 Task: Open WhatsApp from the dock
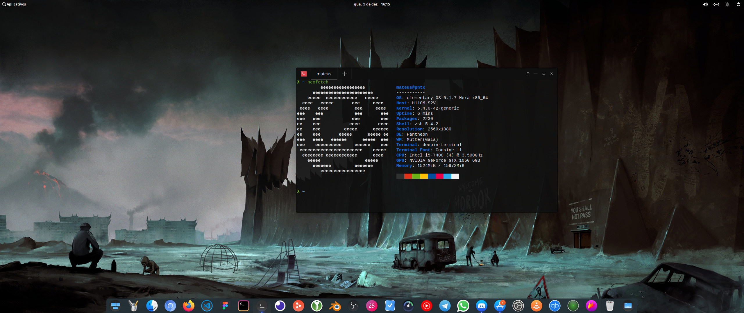click(x=463, y=306)
